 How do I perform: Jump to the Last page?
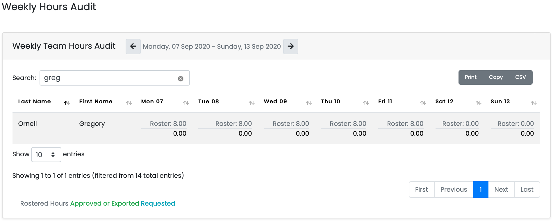[527, 189]
